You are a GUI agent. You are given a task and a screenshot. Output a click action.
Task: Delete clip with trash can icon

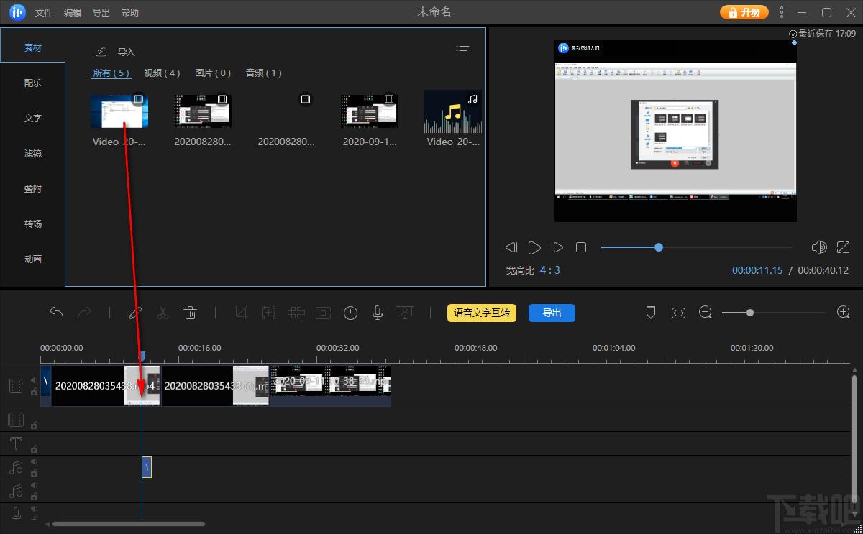[191, 313]
